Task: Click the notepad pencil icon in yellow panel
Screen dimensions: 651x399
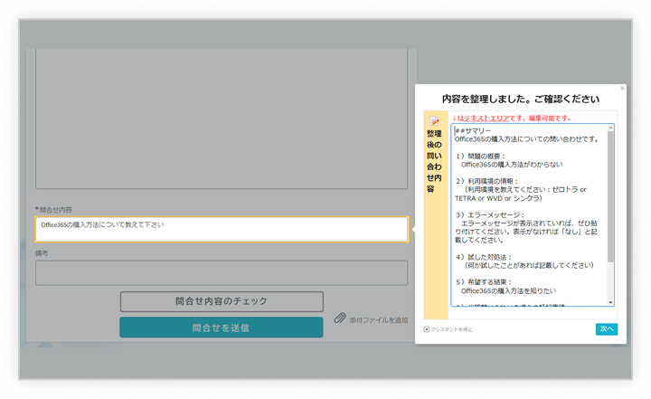Action: tap(435, 120)
